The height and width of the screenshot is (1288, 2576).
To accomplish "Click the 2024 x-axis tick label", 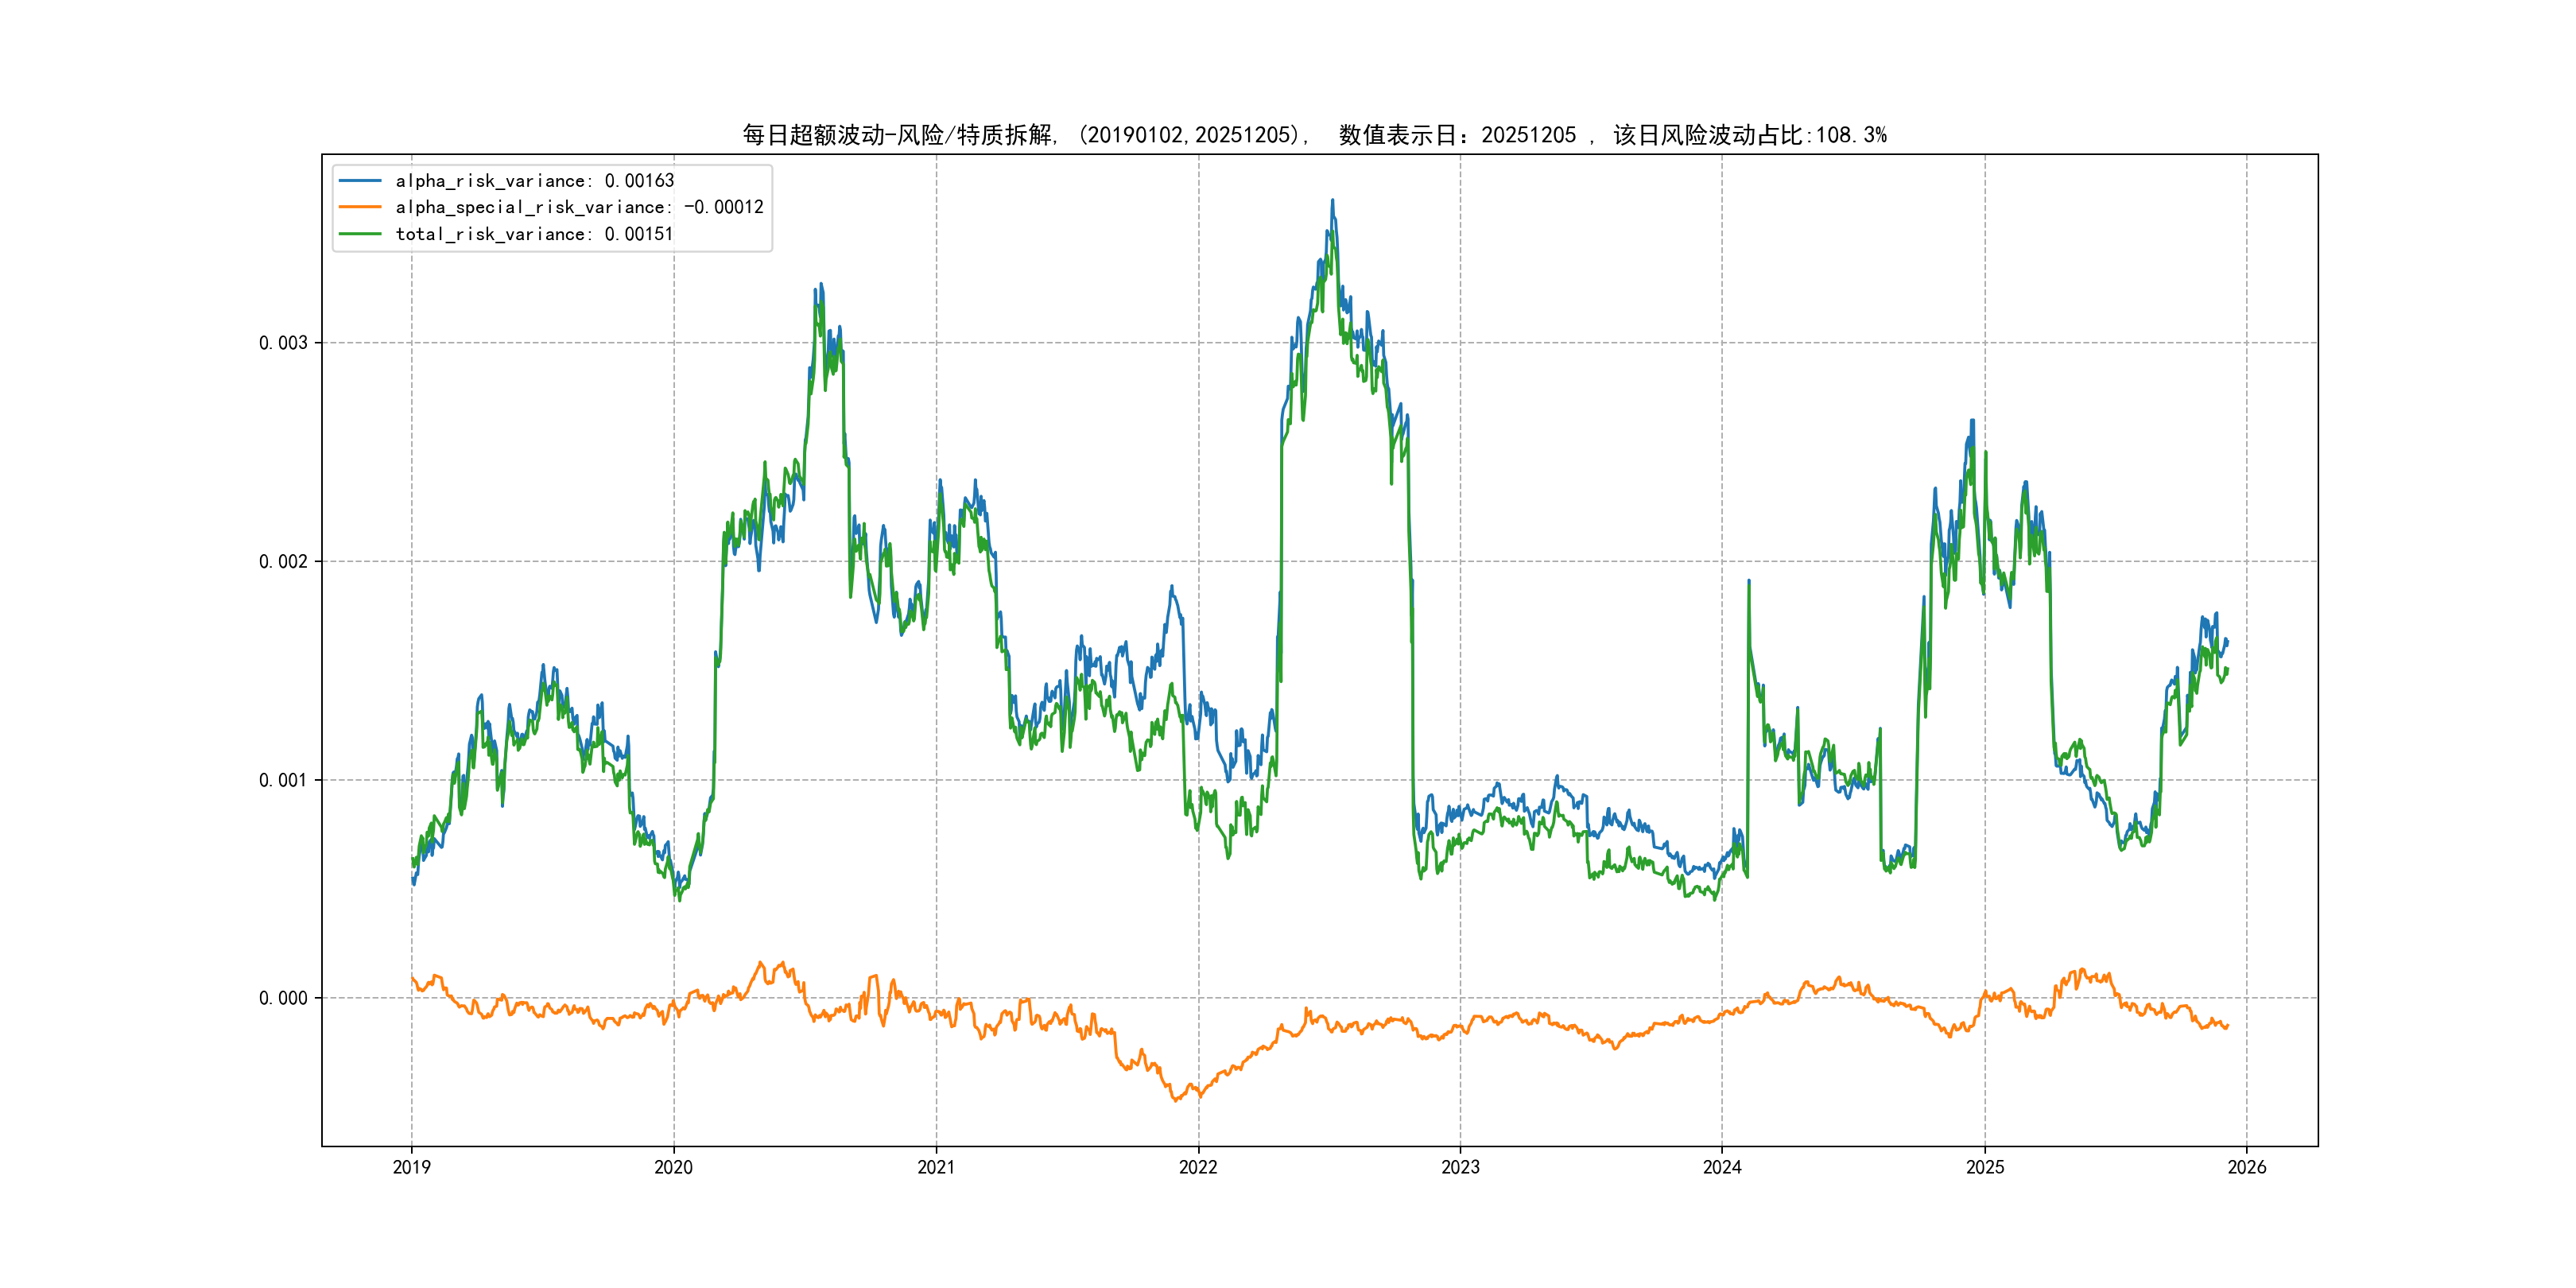I will 1722,1167.
